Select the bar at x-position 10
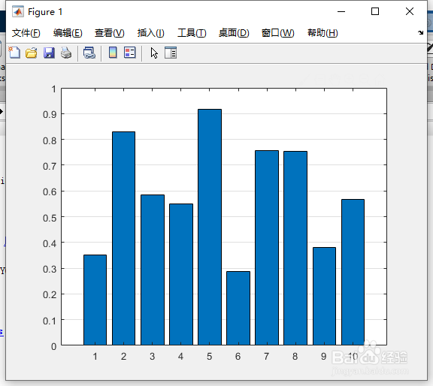Screen dimensions: 433x386 coord(353,272)
